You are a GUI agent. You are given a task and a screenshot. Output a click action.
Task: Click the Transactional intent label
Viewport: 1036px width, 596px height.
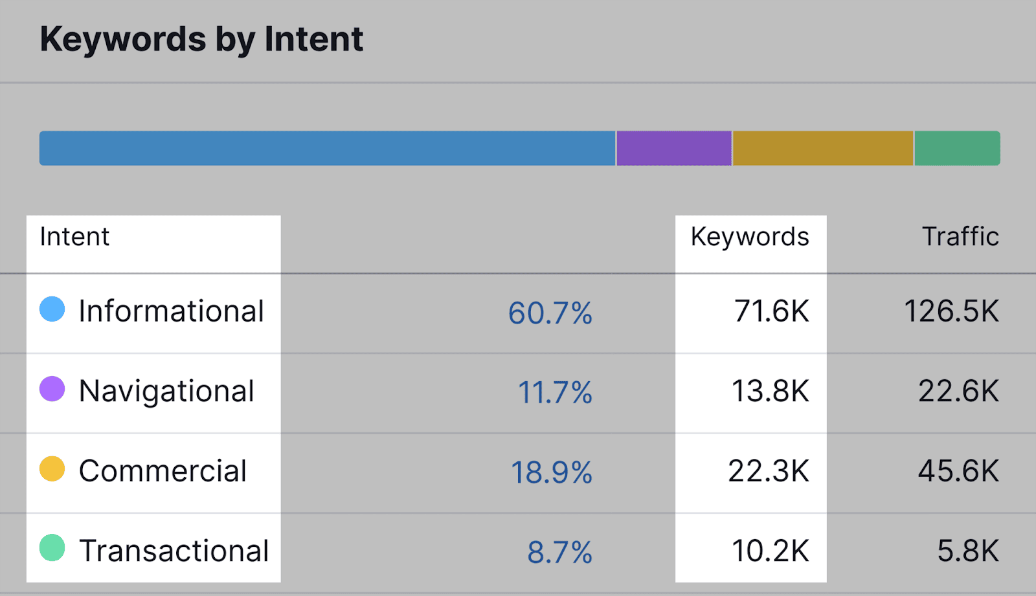pos(174,551)
